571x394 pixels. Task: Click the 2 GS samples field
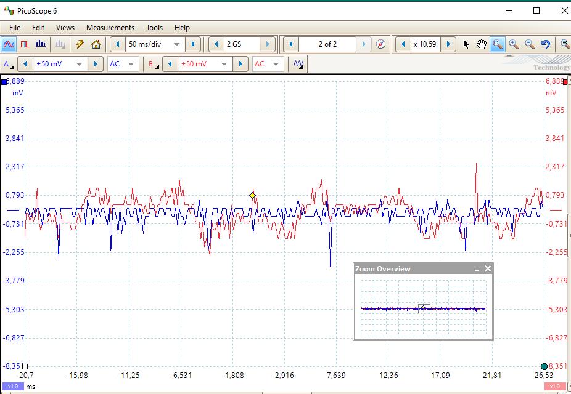pos(242,44)
